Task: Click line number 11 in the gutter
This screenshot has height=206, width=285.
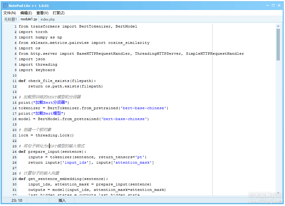Action: click(x=15, y=81)
